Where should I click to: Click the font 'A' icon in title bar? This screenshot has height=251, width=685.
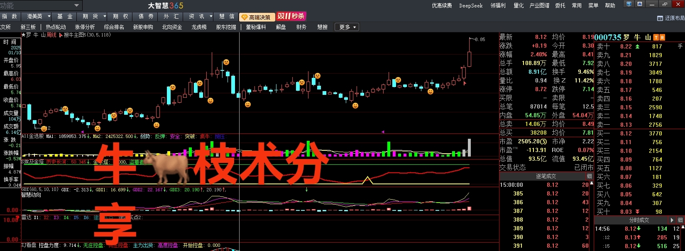click(640, 4)
